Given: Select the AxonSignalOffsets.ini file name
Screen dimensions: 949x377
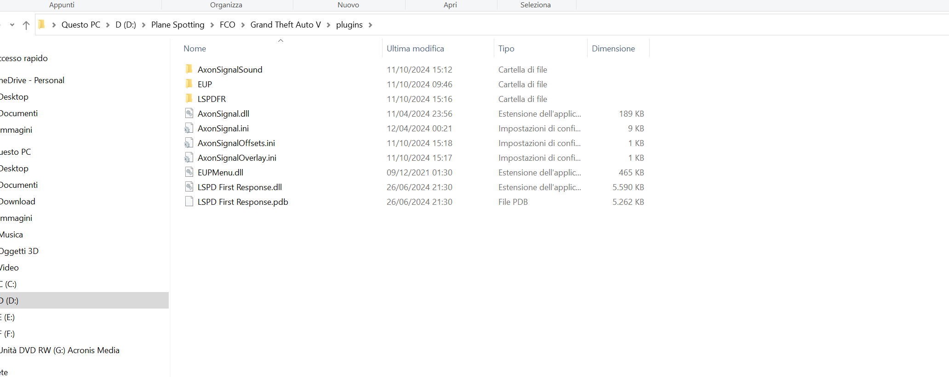Looking at the screenshot, I should click(x=236, y=143).
